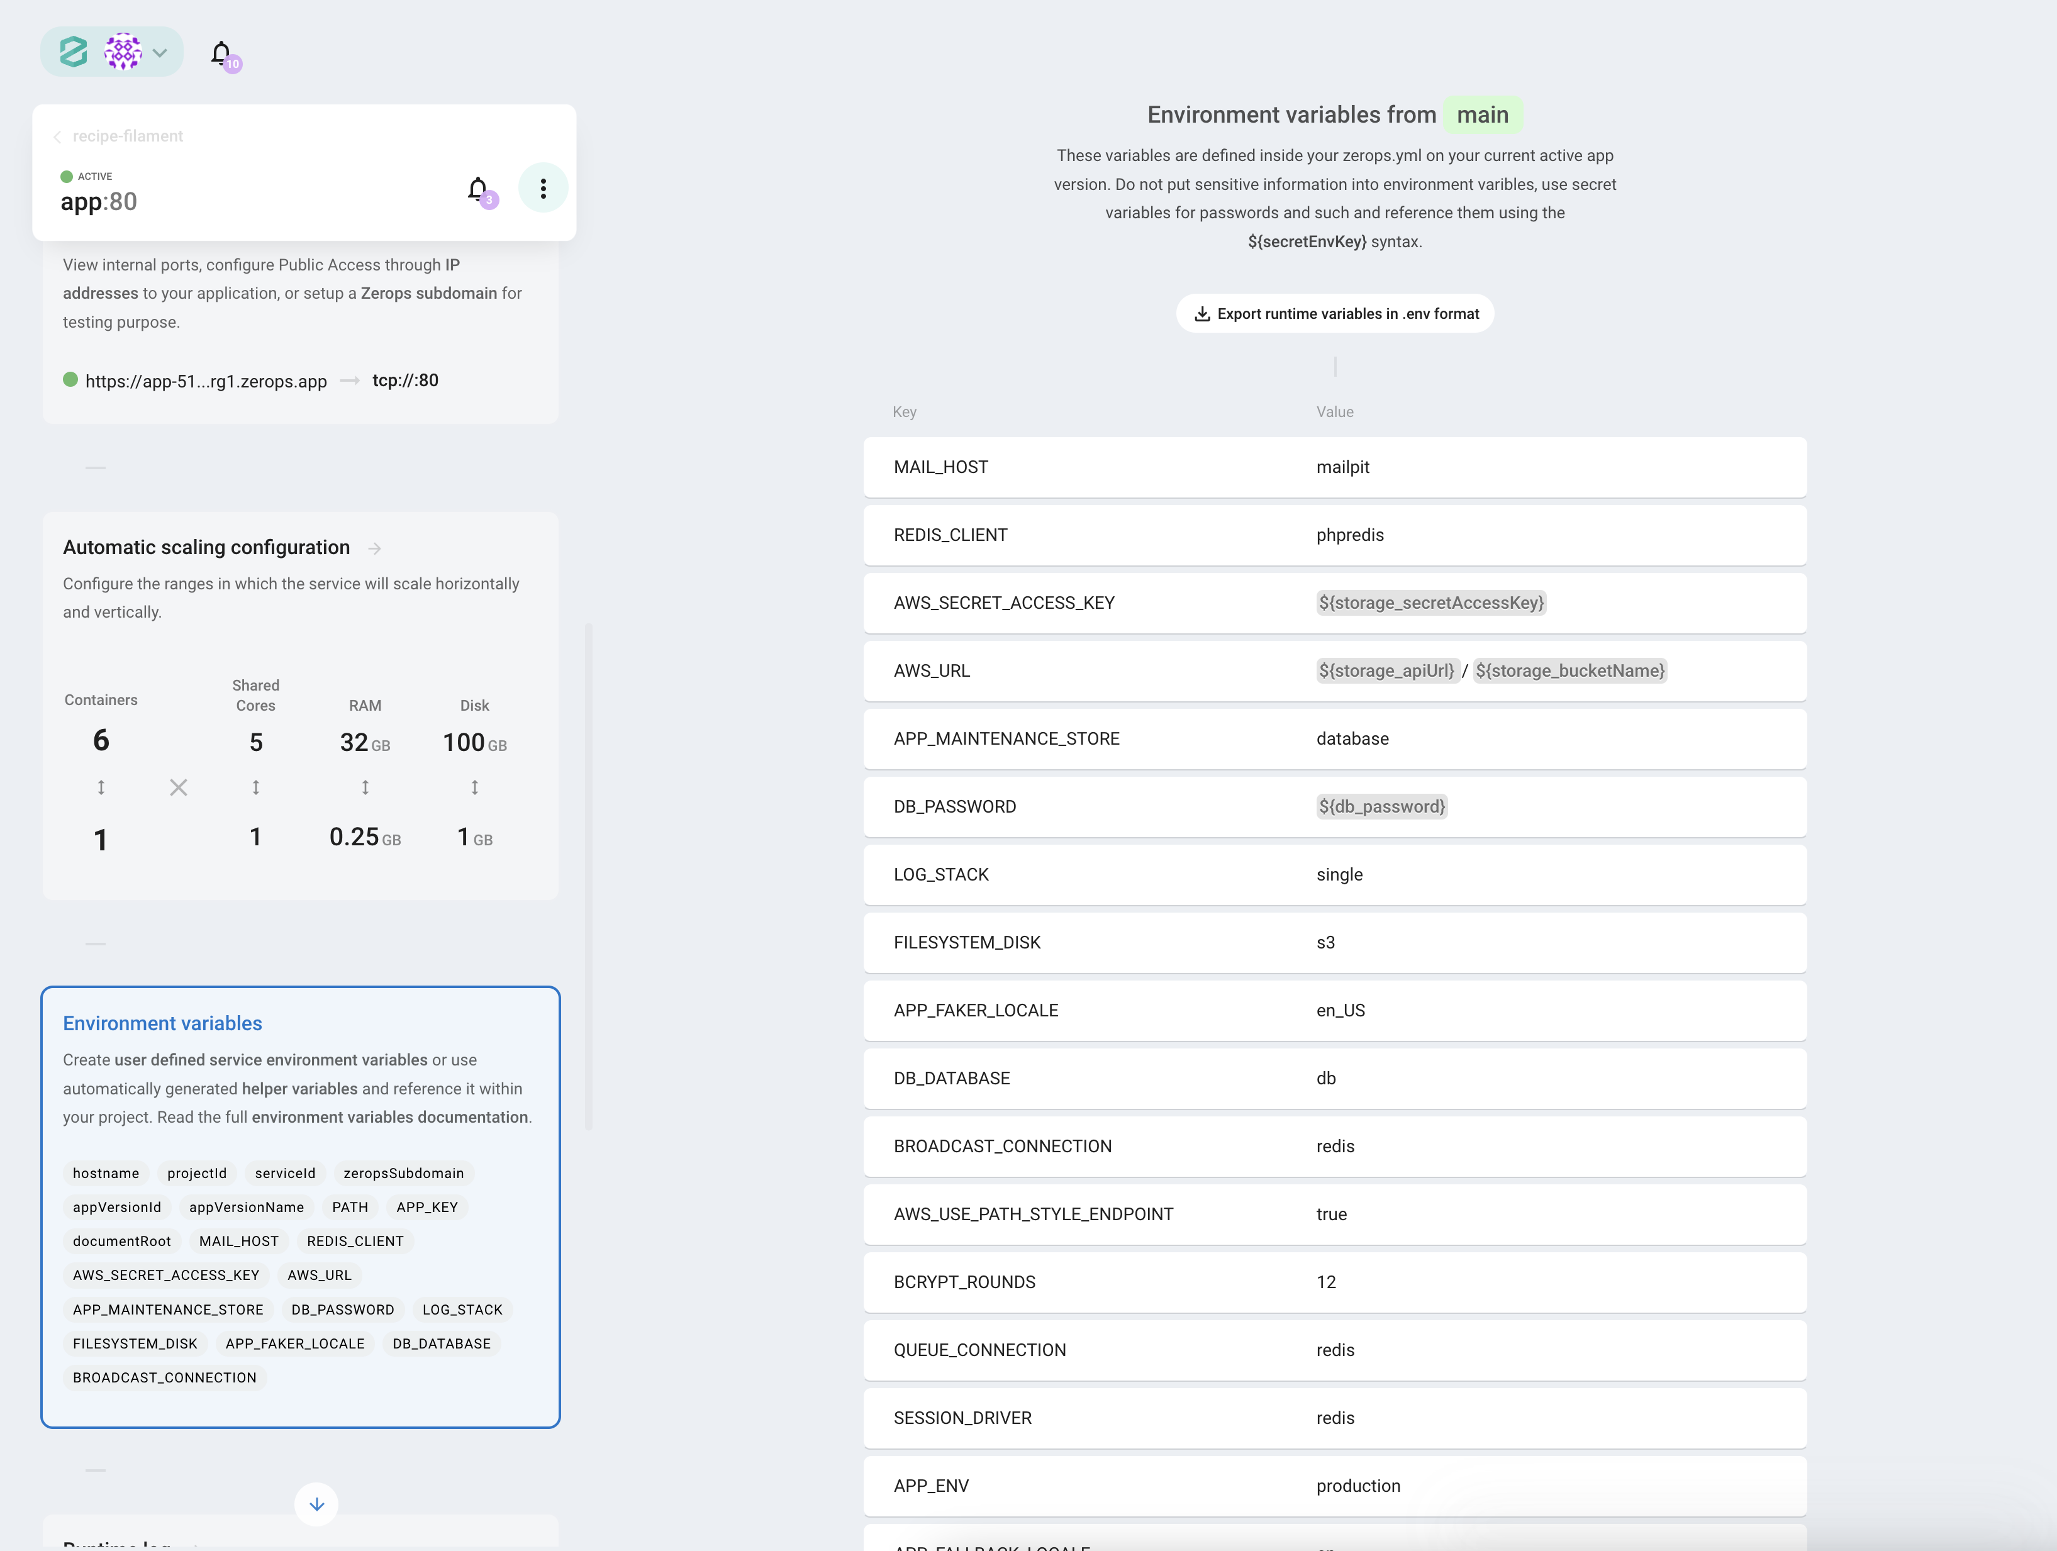Viewport: 2057px width, 1551px height.
Task: Open the zerops.app subdomain link
Action: click(x=206, y=381)
